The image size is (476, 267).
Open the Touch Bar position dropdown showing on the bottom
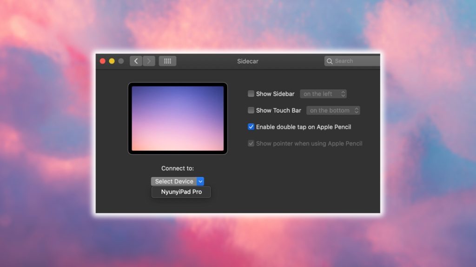333,110
